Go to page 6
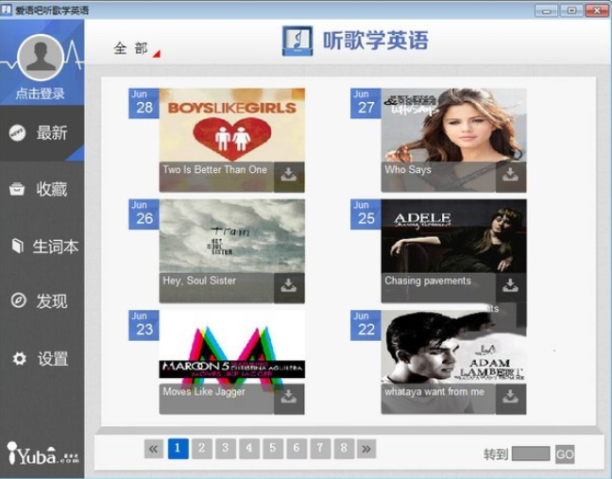Image resolution: width=612 pixels, height=479 pixels. [297, 449]
